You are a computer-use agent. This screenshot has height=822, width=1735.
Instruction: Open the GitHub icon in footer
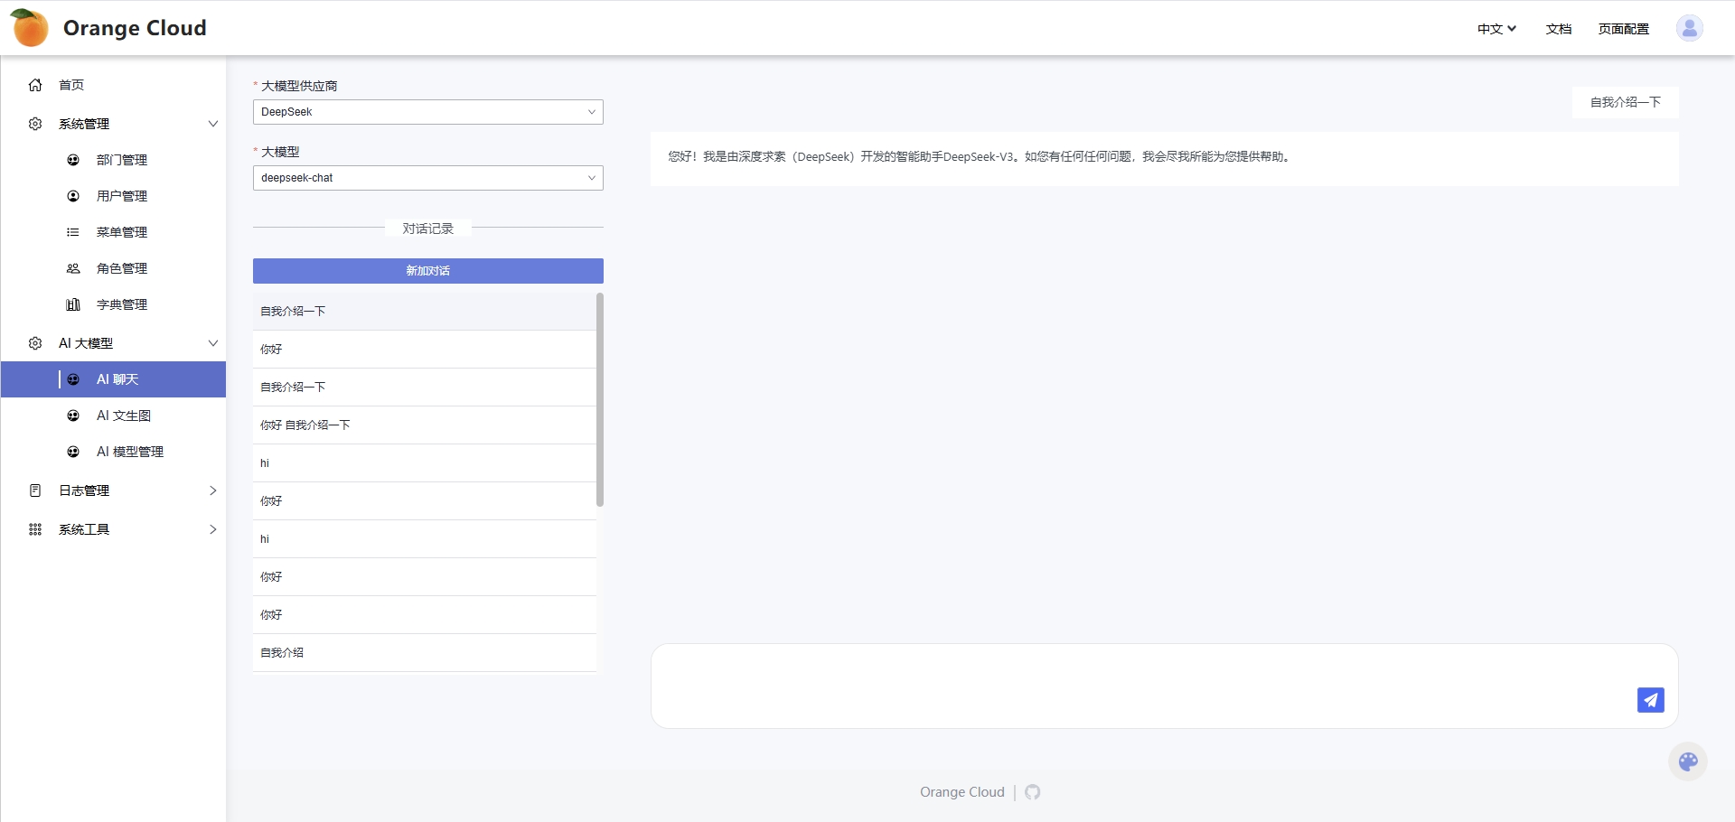pyautogui.click(x=1033, y=792)
